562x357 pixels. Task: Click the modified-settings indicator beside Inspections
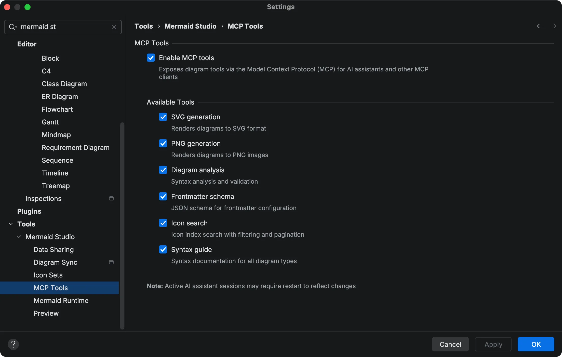click(111, 198)
